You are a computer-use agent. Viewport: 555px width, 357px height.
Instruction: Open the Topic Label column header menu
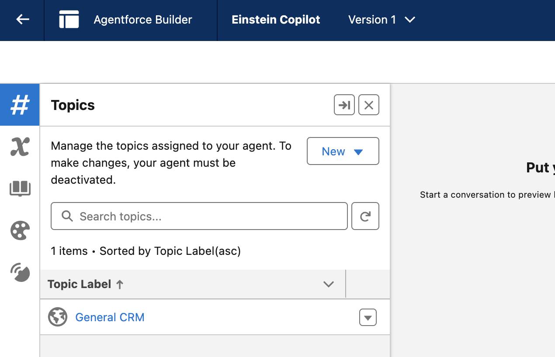[329, 284]
